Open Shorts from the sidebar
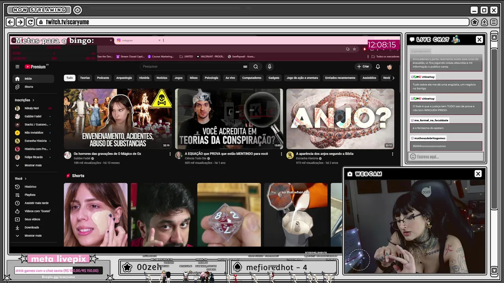Viewport: 504px width, 283px height. (33, 87)
